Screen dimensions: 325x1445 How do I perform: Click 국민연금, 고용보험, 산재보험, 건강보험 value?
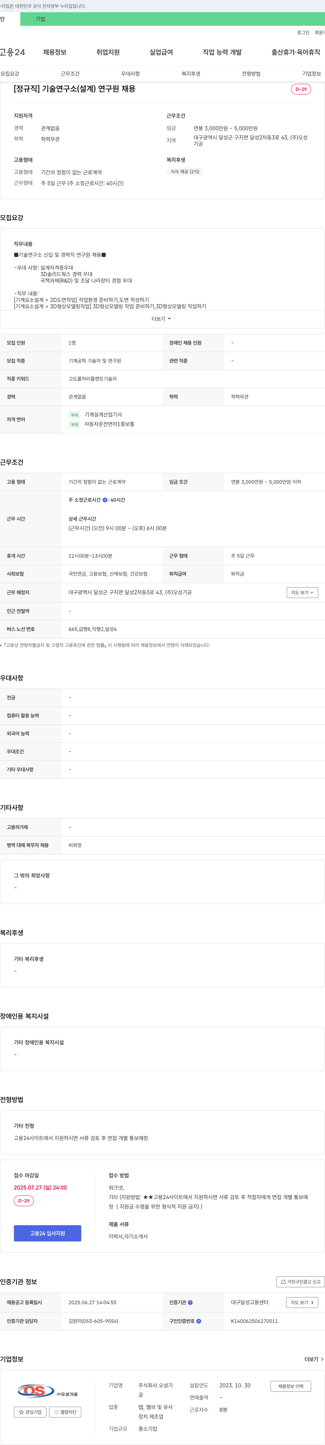click(x=108, y=574)
